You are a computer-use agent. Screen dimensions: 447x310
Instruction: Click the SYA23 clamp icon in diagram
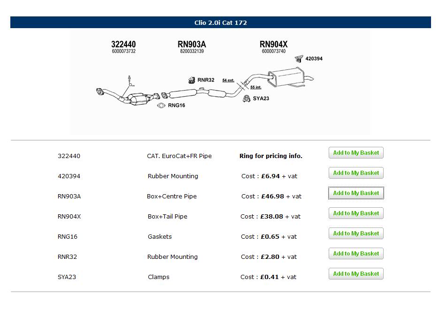click(247, 98)
